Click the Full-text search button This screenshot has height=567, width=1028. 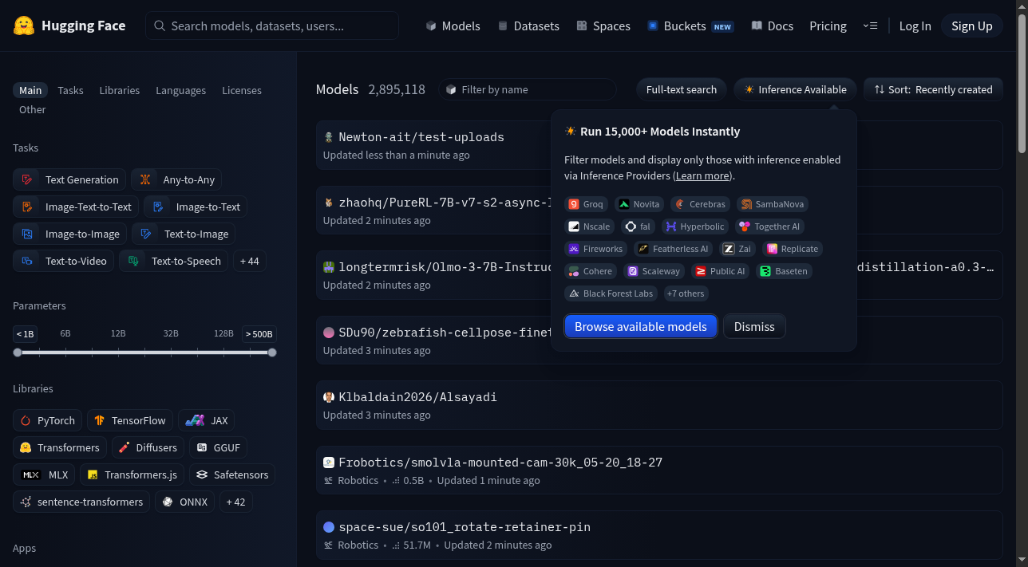pyautogui.click(x=682, y=89)
